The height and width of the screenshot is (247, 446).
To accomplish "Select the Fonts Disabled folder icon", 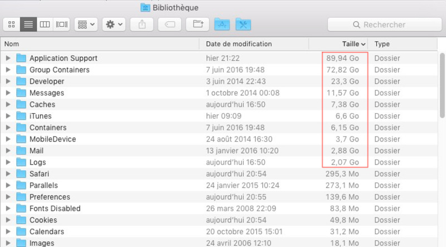I will point(21,209).
